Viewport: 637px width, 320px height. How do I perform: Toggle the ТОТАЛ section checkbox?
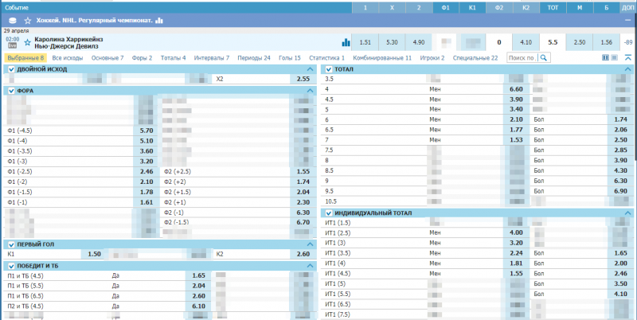coord(329,69)
